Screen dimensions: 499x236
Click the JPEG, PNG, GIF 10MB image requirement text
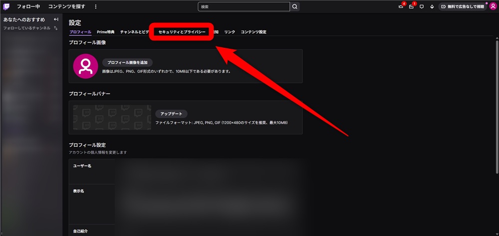pyautogui.click(x=167, y=72)
